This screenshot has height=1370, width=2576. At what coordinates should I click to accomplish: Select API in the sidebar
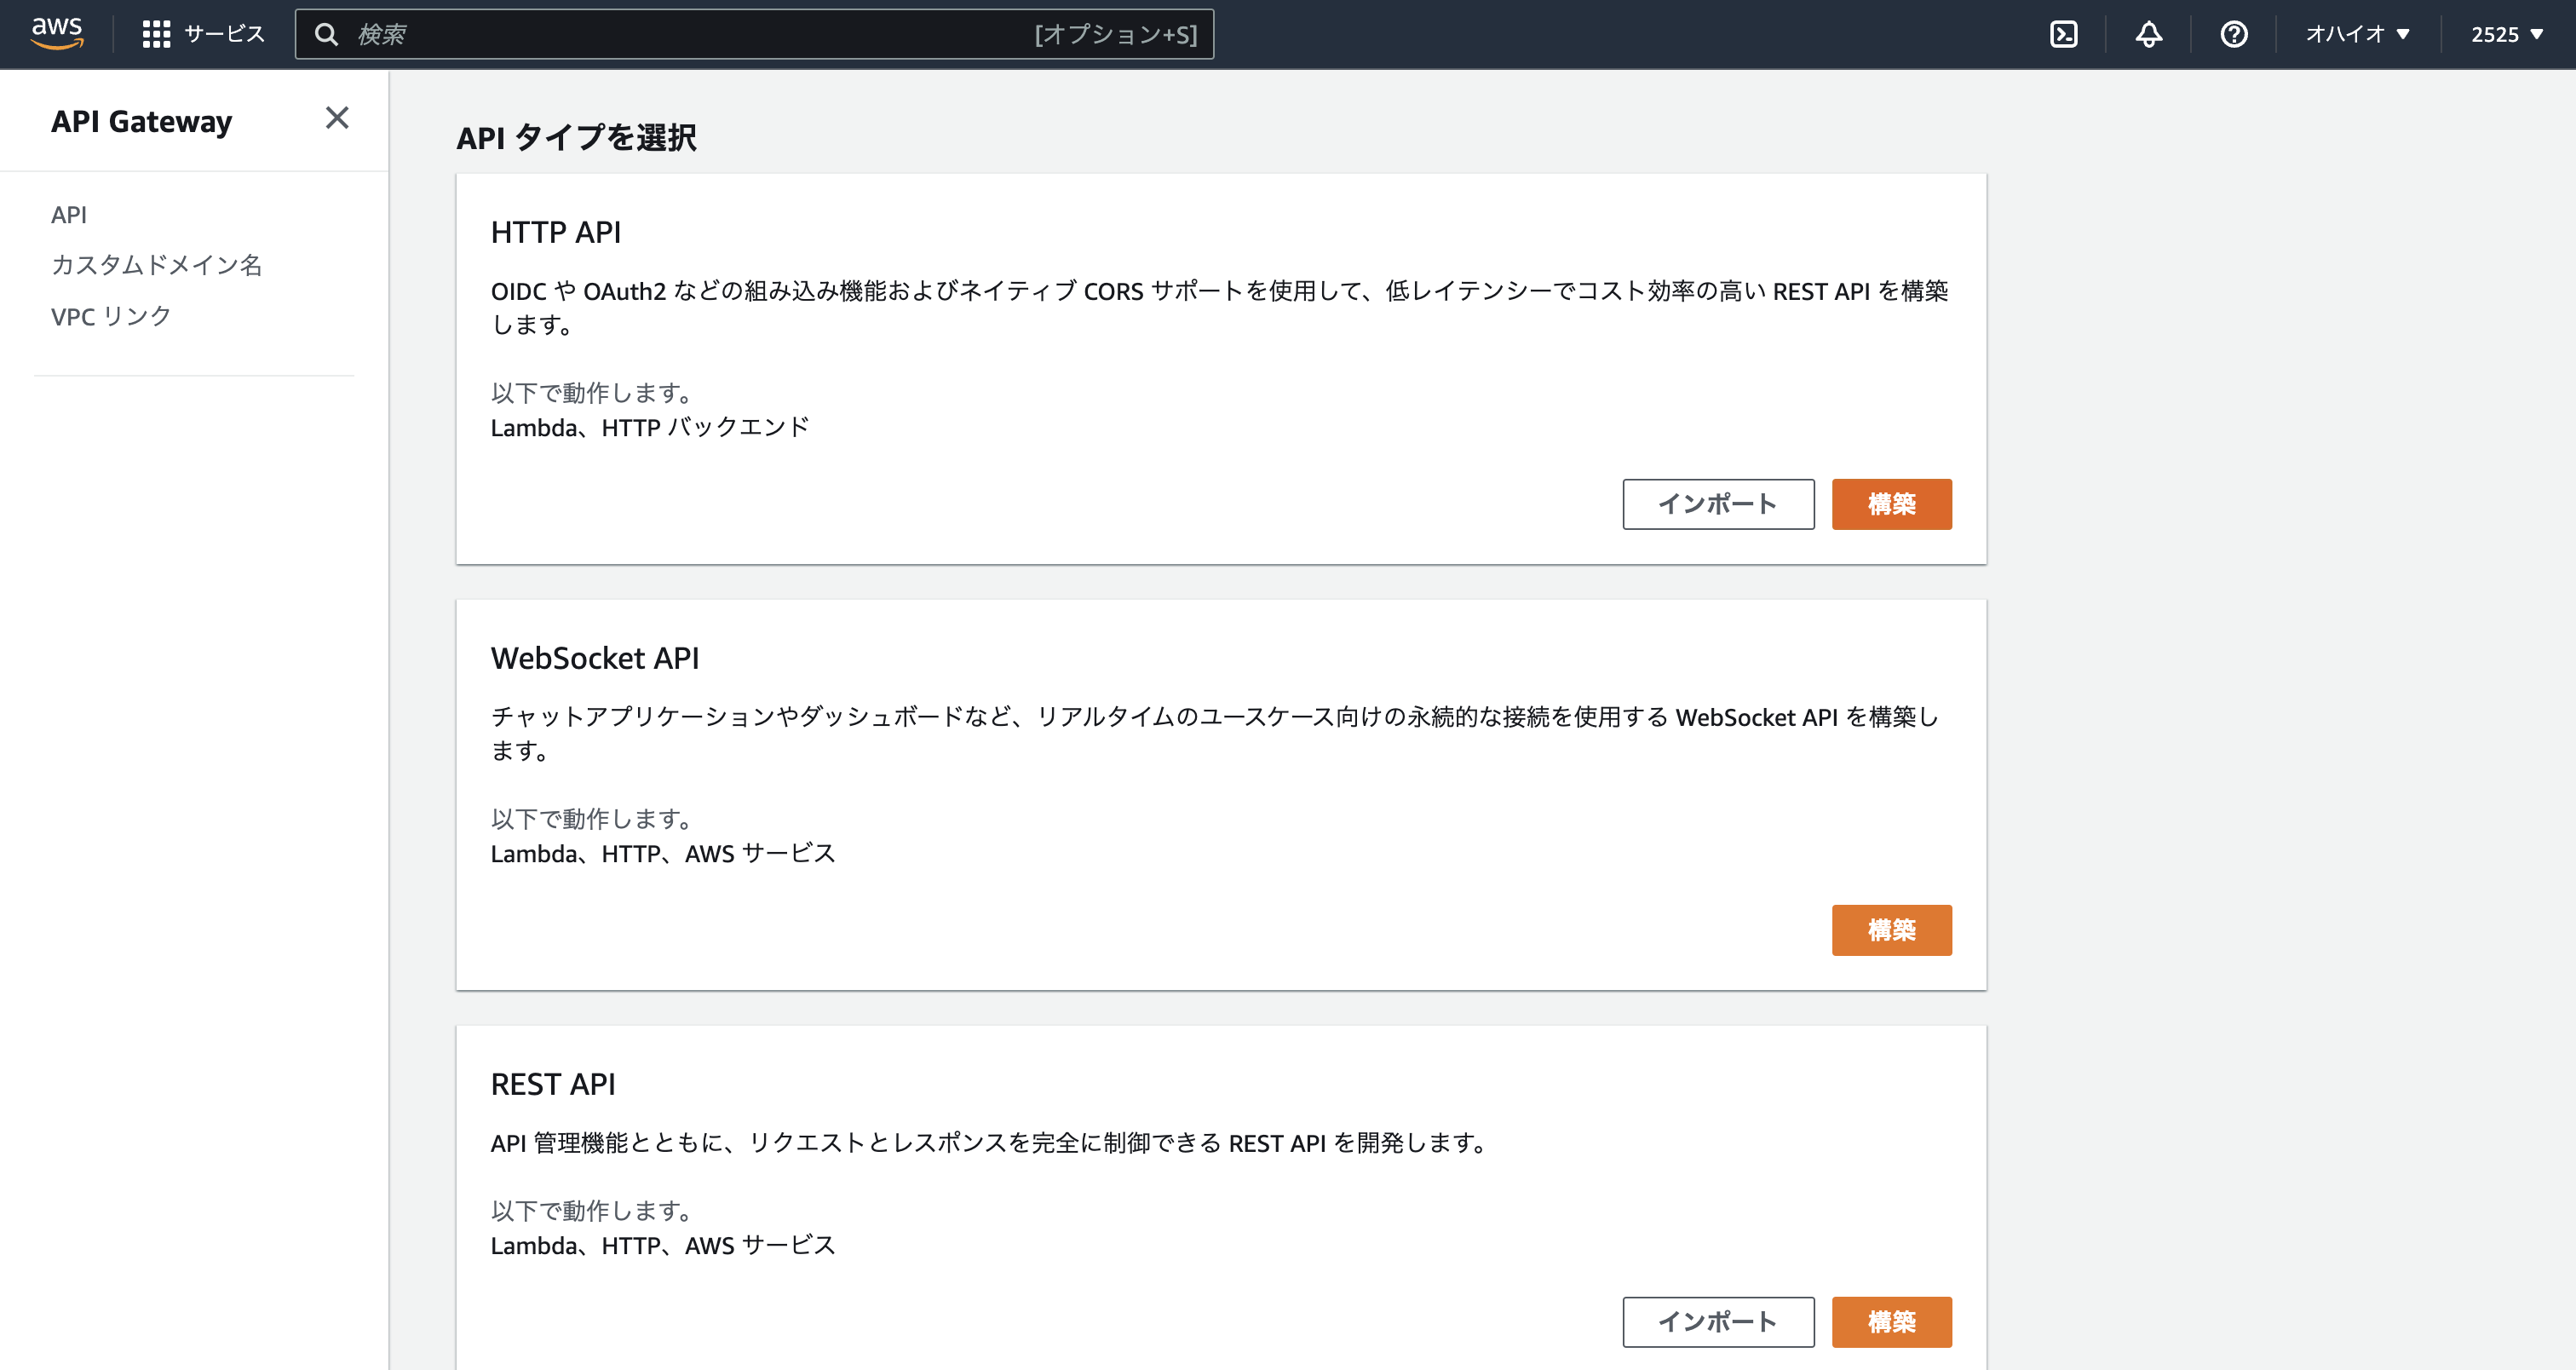[x=69, y=214]
